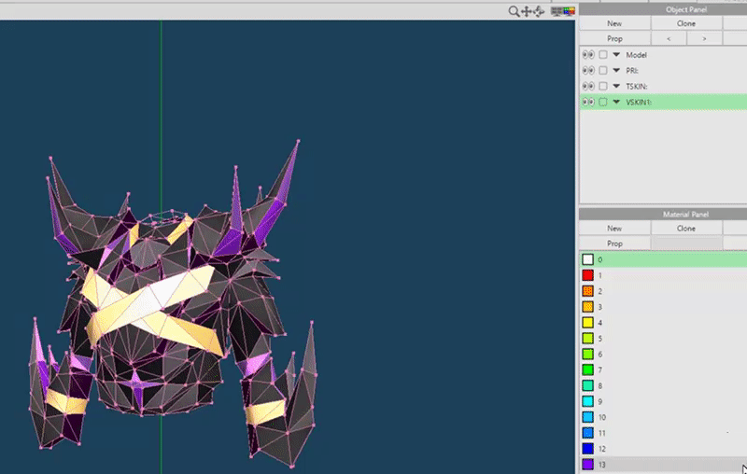
Task: Select the PRI: object name
Action: tap(632, 71)
